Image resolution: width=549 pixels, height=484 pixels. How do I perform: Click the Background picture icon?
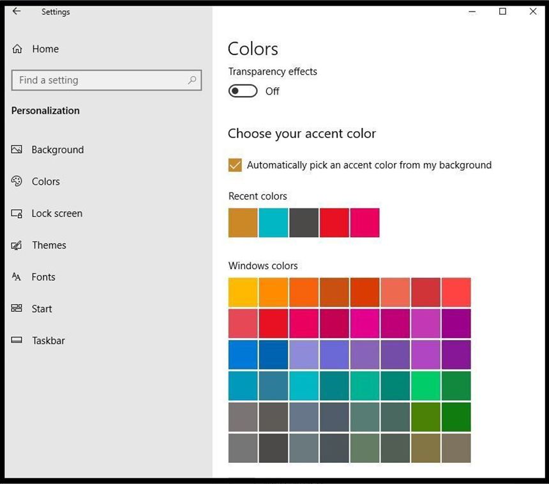pos(17,150)
